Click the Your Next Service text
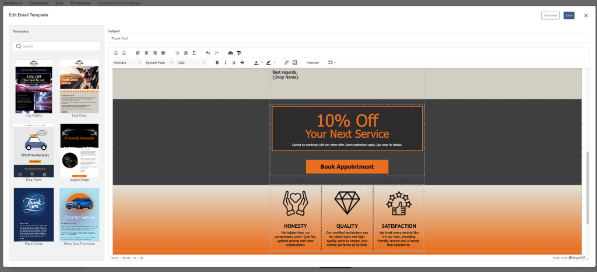Image resolution: width=597 pixels, height=272 pixels. coord(347,134)
